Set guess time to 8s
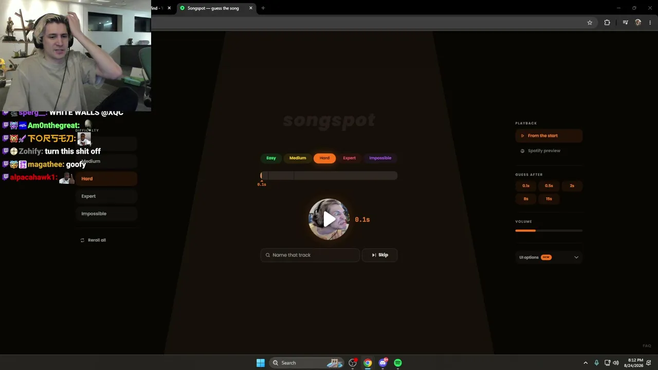658x370 pixels. pos(526,199)
